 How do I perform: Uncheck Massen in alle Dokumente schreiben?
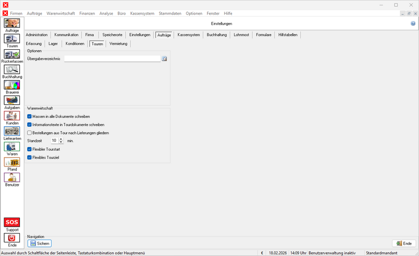[29, 116]
